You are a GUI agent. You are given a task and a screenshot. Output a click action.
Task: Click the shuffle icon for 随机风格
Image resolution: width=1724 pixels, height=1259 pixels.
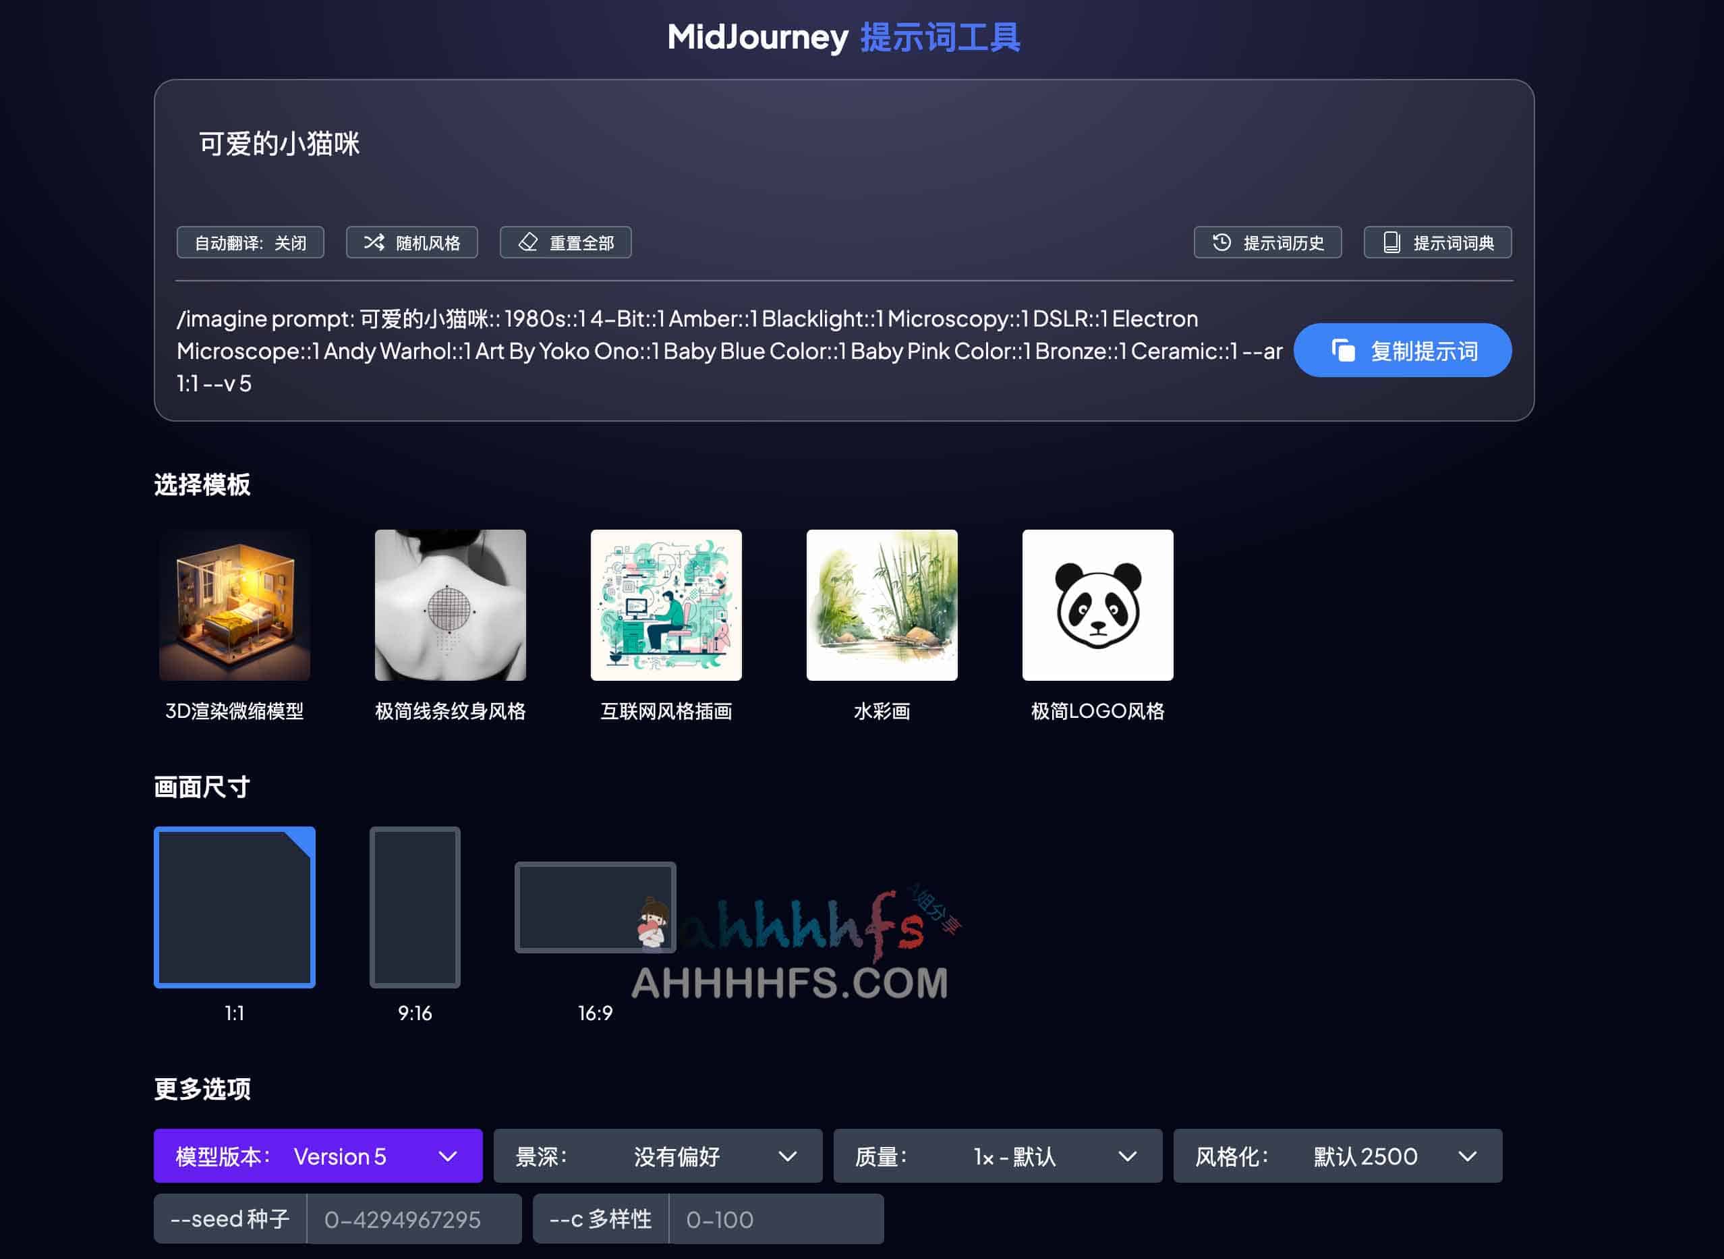[376, 242]
